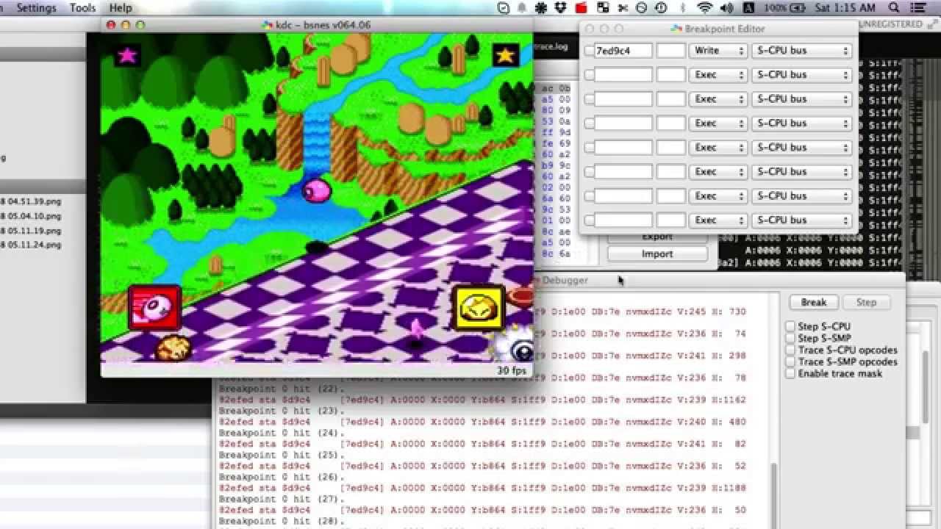Screen dimensions: 941x529
Task: Click the battery 100% indicator
Action: pos(785,8)
